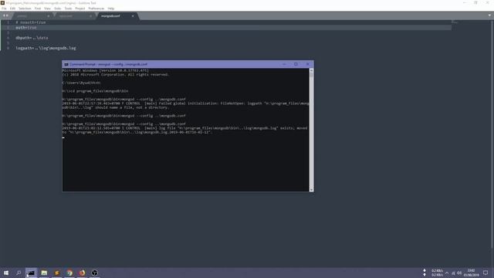Open Google Chrome from taskbar
Image resolution: width=494 pixels, height=278 pixels.
69,273
